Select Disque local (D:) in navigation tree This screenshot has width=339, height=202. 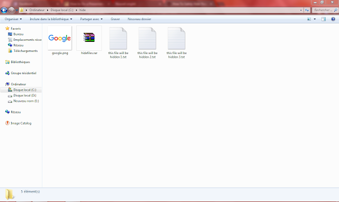point(25,95)
